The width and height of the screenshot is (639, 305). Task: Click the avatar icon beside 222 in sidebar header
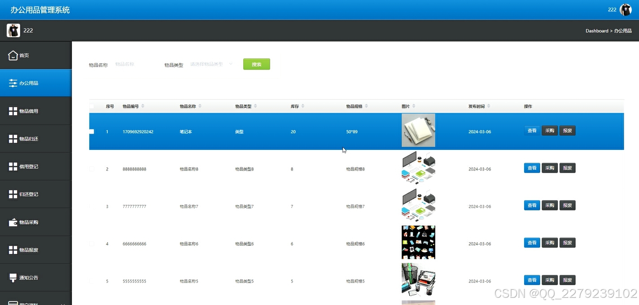13,30
